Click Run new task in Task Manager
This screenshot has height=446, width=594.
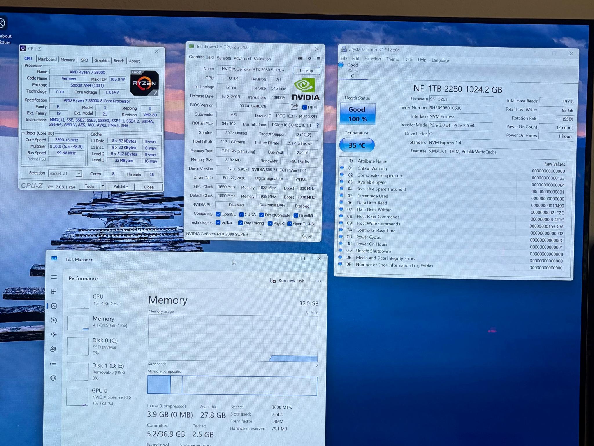coord(287,280)
